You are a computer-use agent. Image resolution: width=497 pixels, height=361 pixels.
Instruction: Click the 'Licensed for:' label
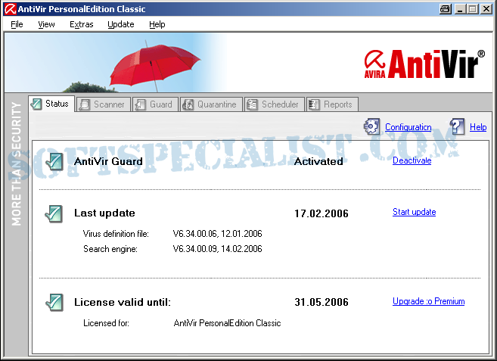106,323
